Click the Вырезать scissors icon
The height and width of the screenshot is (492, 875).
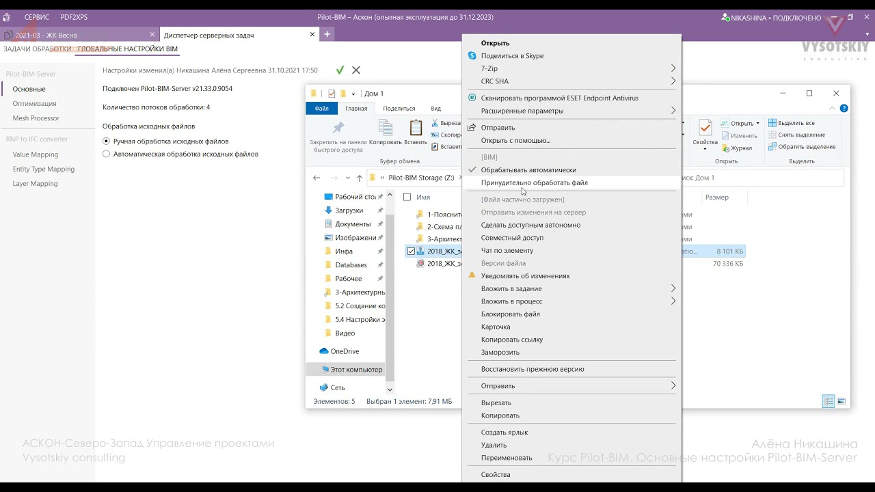(x=435, y=123)
